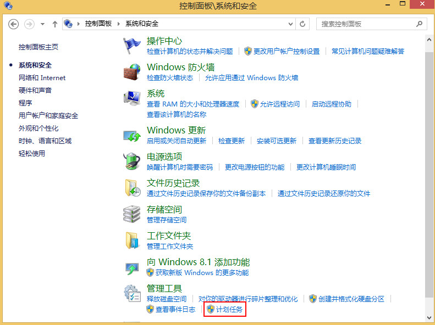Click 更改计算机睡眠时间
Image resolution: width=435 pixels, height=325 pixels.
click(326, 167)
